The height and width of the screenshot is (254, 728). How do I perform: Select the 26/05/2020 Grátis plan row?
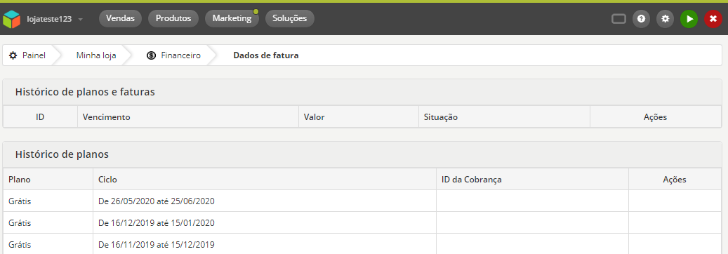[362, 201]
